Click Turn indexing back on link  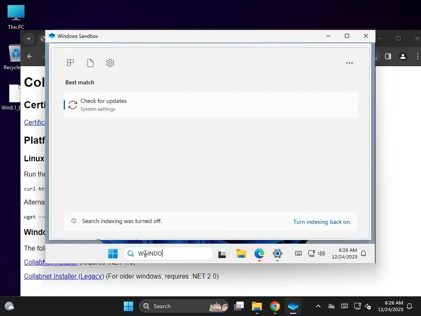tap(322, 222)
